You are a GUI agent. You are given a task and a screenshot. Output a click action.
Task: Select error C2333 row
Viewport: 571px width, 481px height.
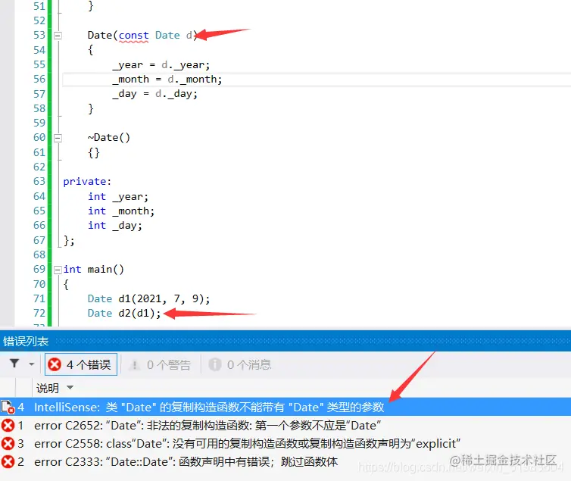tap(285, 462)
